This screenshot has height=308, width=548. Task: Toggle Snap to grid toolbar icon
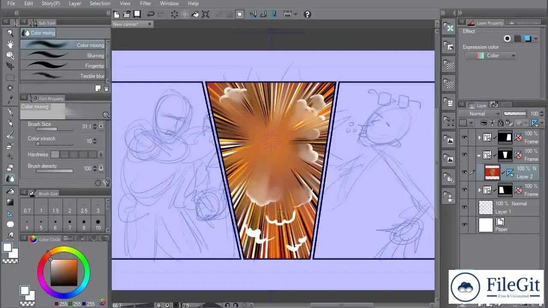274,14
